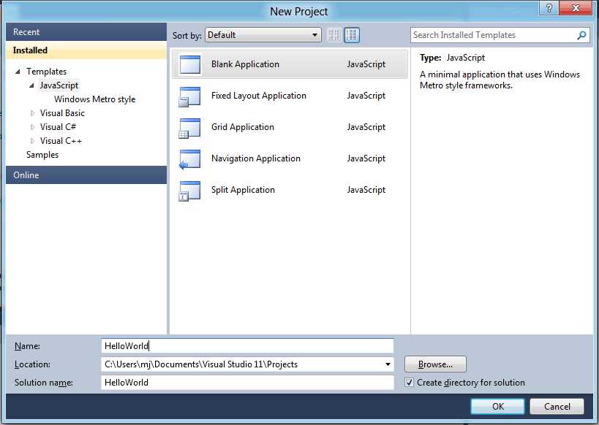
Task: Focus the Solution name input field
Action: (247, 383)
